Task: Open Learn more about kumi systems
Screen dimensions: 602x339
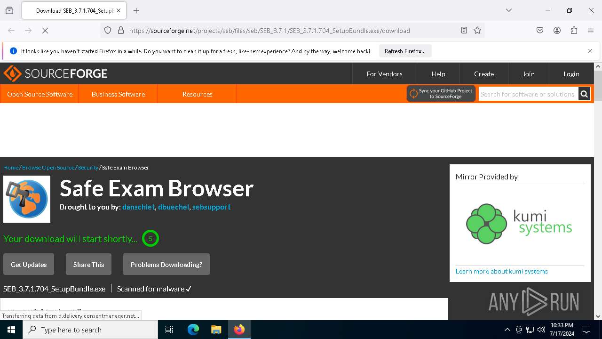Action: pos(501,271)
